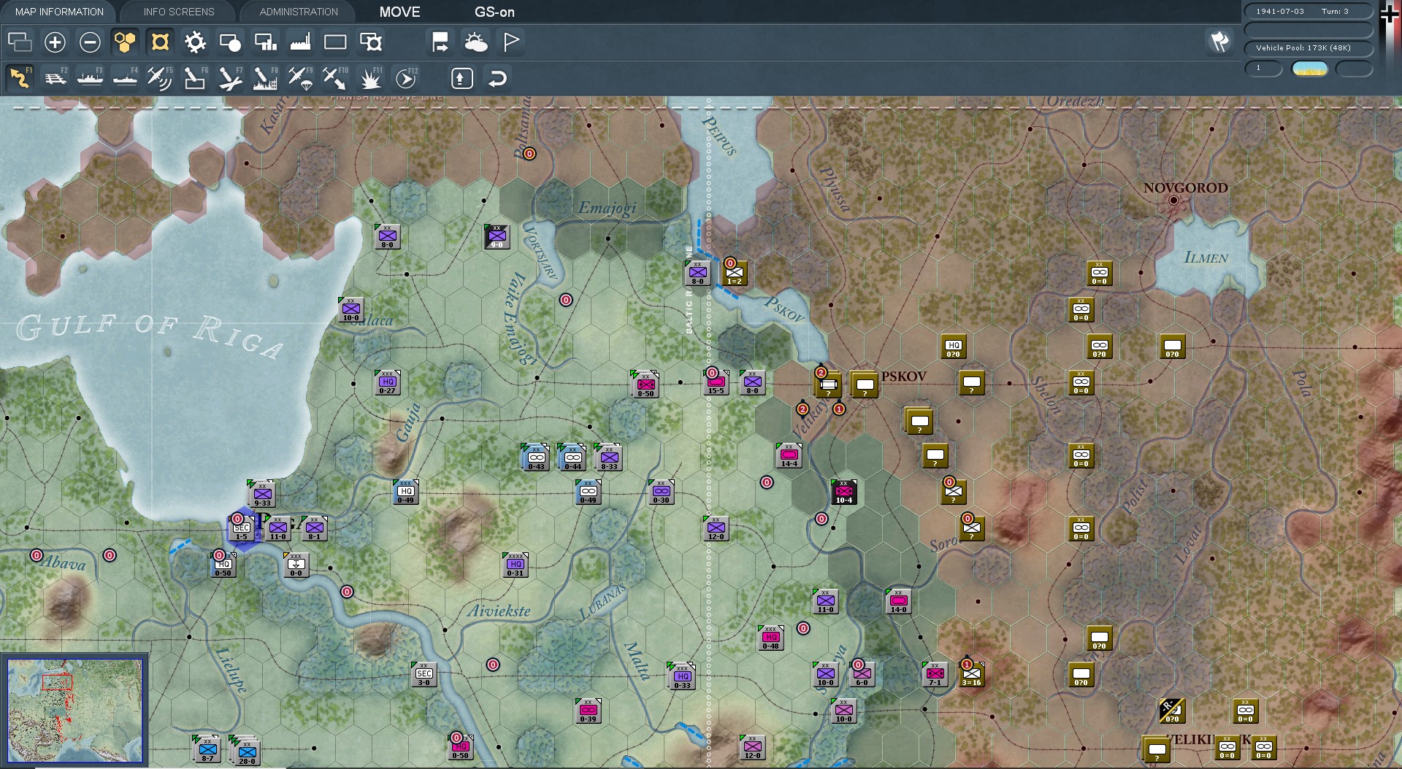The image size is (1402, 769).
Task: Select the army HQ counter 0-31
Action: (x=516, y=565)
